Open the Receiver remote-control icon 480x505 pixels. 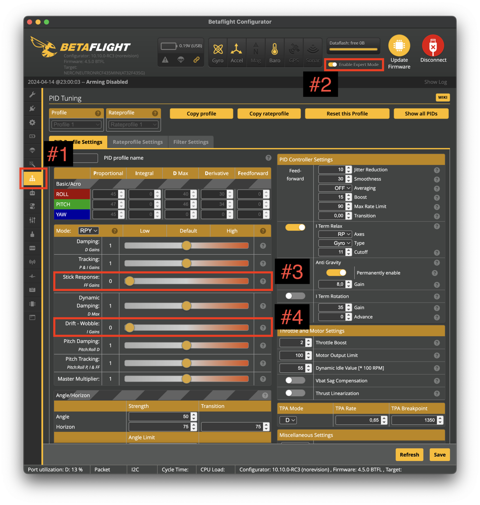coord(33,193)
